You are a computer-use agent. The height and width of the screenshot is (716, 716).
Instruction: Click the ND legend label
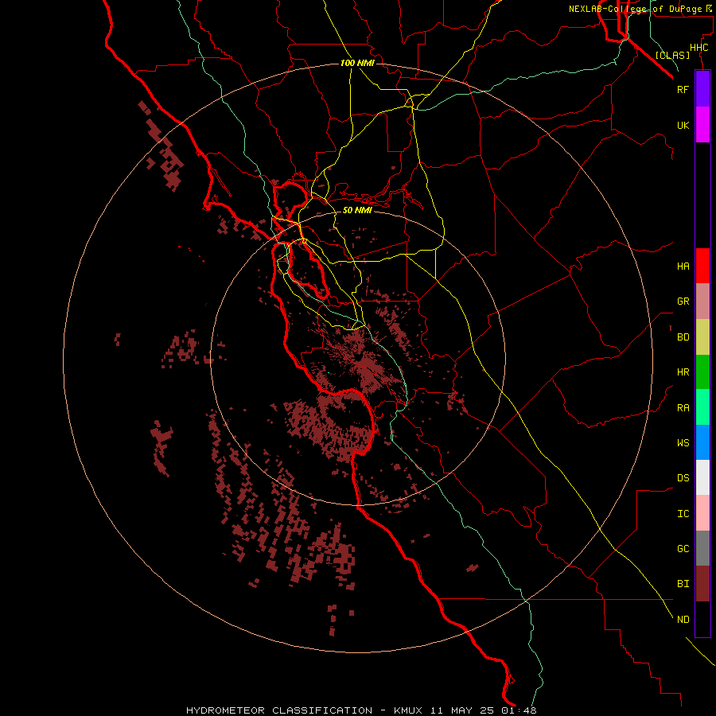683,619
